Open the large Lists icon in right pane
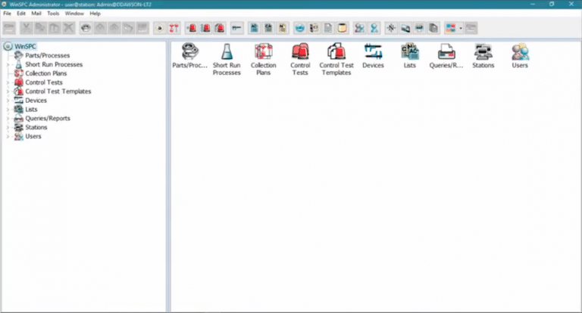The height and width of the screenshot is (313, 582). pyautogui.click(x=410, y=52)
